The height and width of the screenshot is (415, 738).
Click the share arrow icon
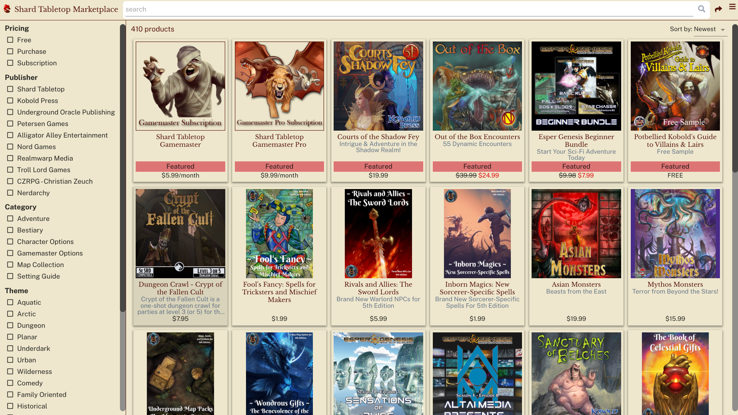tap(718, 9)
